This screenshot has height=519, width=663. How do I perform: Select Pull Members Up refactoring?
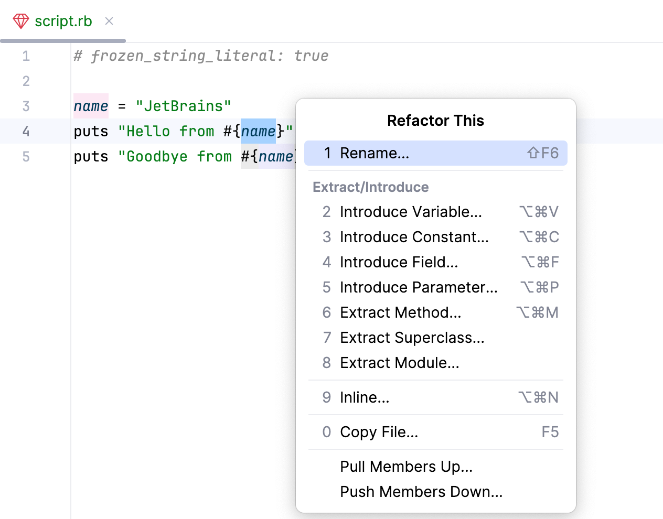[406, 467]
